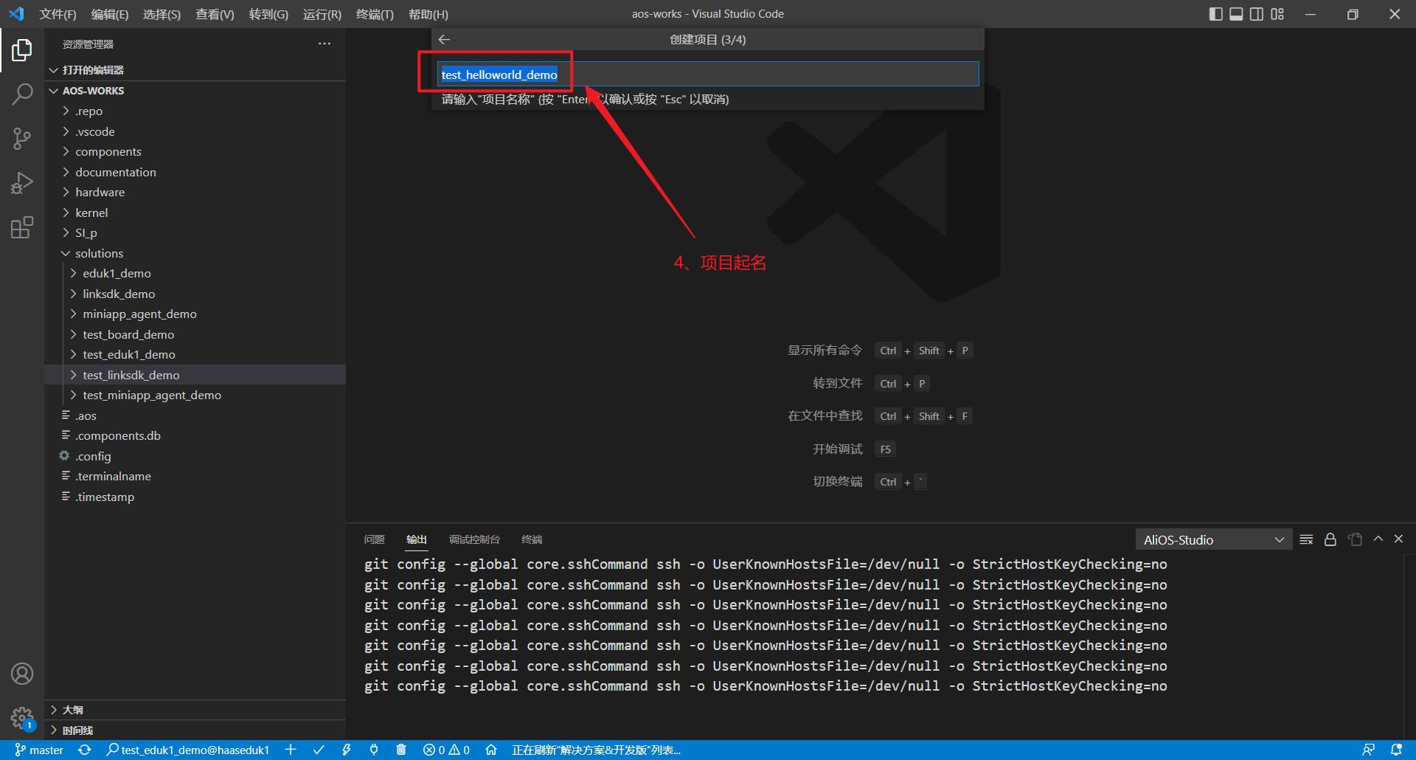
Task: Toggle output scroll lock
Action: [x=1330, y=539]
